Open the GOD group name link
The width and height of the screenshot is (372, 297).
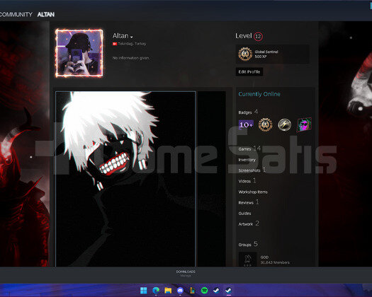pos(264,257)
